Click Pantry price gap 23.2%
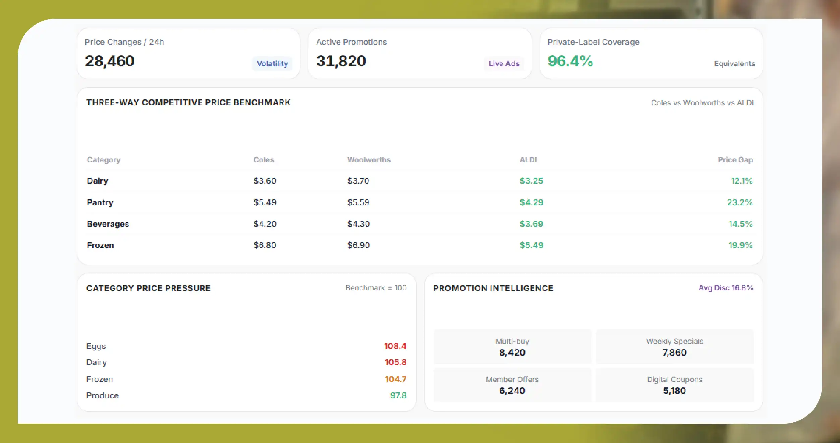Image resolution: width=840 pixels, height=443 pixels. coord(739,203)
